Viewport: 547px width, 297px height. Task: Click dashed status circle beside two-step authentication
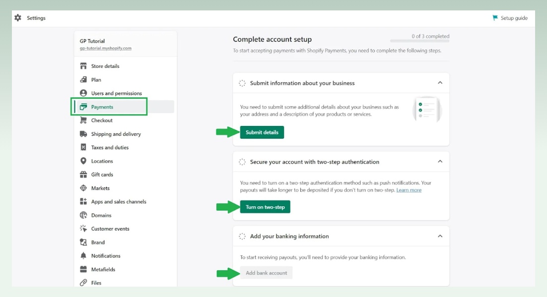[x=242, y=162]
